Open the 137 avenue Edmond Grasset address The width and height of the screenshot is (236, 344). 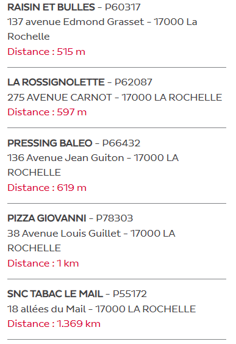click(102, 29)
